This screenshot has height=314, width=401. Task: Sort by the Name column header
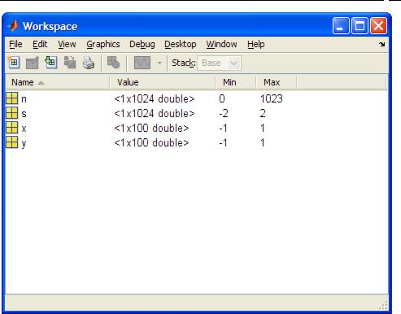[x=58, y=82]
